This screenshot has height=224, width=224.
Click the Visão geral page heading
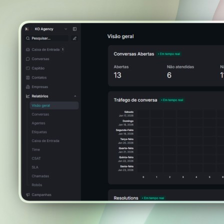point(120,36)
